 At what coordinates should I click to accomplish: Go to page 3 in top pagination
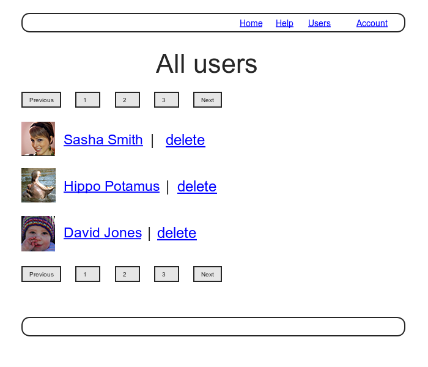166,100
